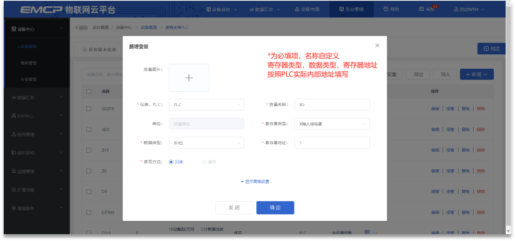Open 设备地图 in the top navigation
The image size is (515, 241).
click(x=307, y=9)
